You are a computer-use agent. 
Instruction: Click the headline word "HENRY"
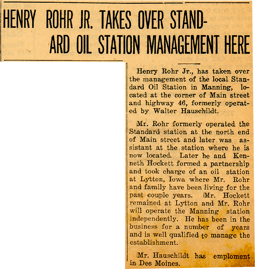point(19,21)
